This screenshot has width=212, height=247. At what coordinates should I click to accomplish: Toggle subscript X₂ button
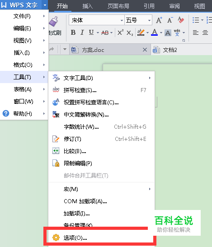coord(130,33)
